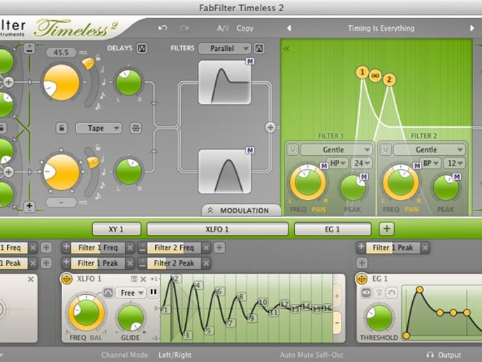Click EG 1 drag target icon
The image size is (482, 362).
[x=362, y=279]
